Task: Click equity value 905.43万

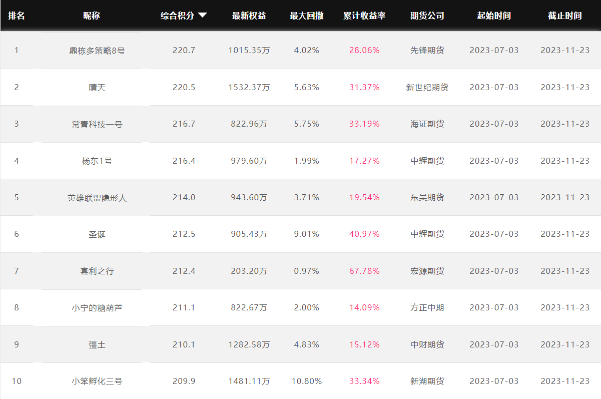Action: [249, 234]
